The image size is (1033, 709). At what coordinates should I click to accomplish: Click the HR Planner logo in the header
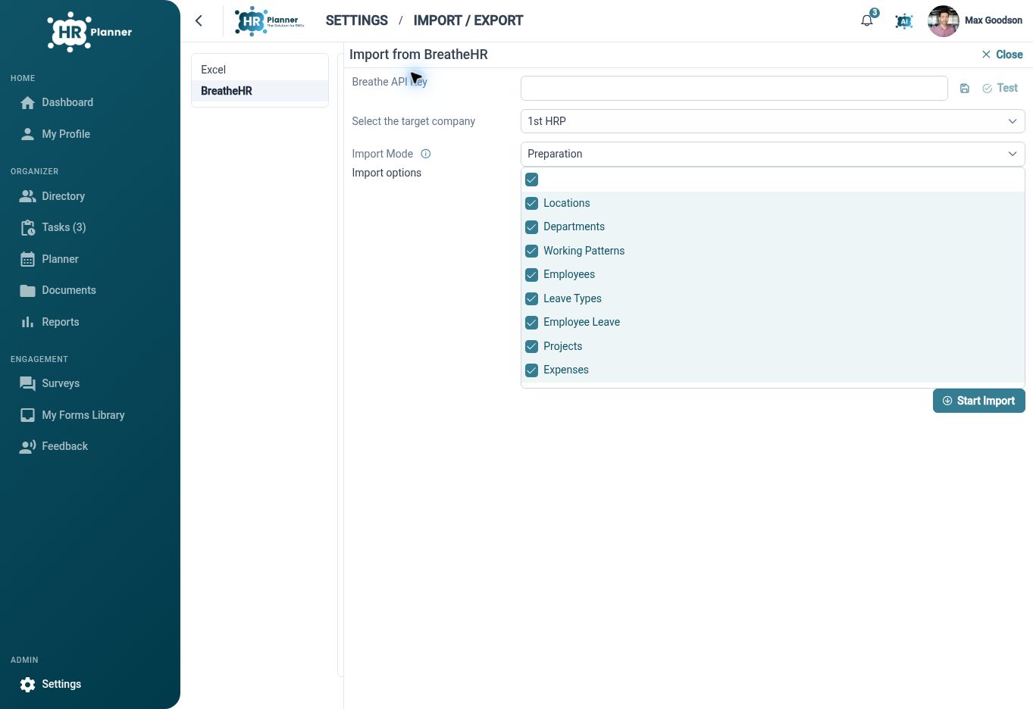tap(270, 20)
